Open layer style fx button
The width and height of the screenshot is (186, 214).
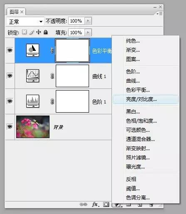coord(95,204)
